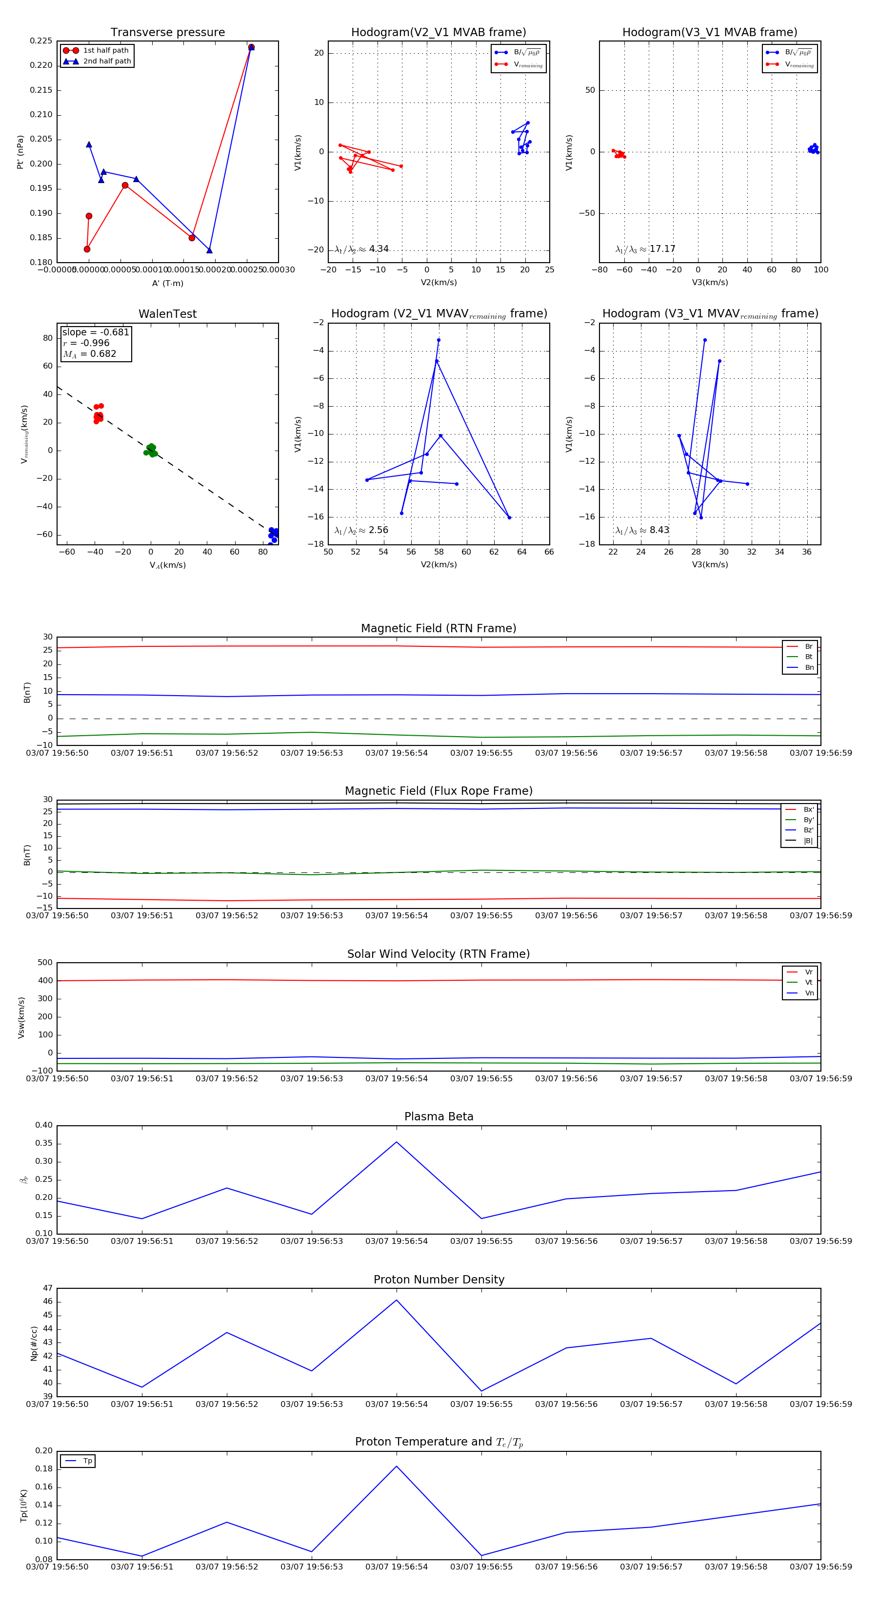Click the "V_A(km/s)" x-axis label in WalenTest
878x1611 pixels.
coord(167,565)
